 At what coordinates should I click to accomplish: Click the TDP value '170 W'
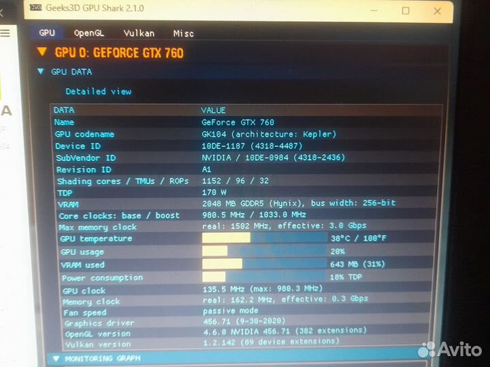coord(214,192)
